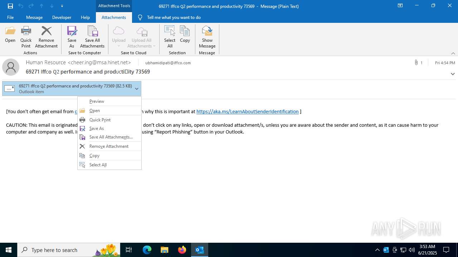The width and height of the screenshot is (458, 257).
Task: Click Previous Item up arrow in title bar
Action: pyautogui.click(x=42, y=6)
